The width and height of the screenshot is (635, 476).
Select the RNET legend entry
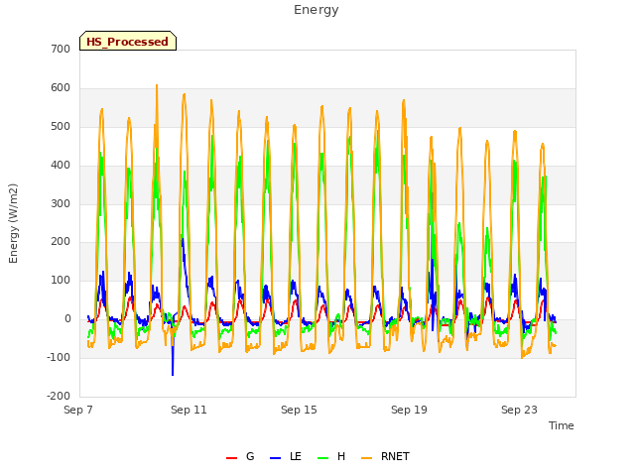point(385,456)
